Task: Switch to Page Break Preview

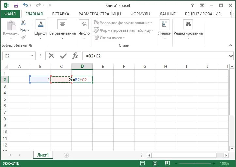Action: click(x=167, y=163)
